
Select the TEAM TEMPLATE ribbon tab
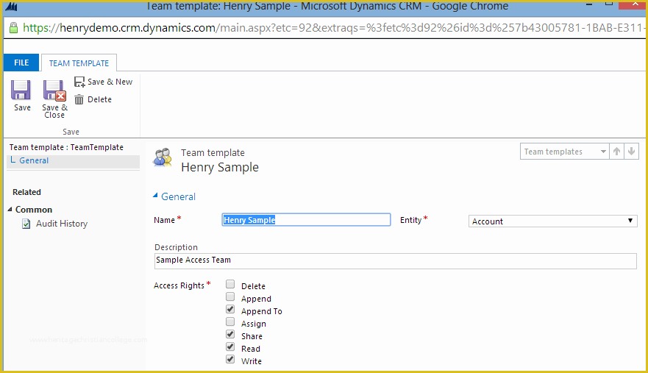[79, 63]
